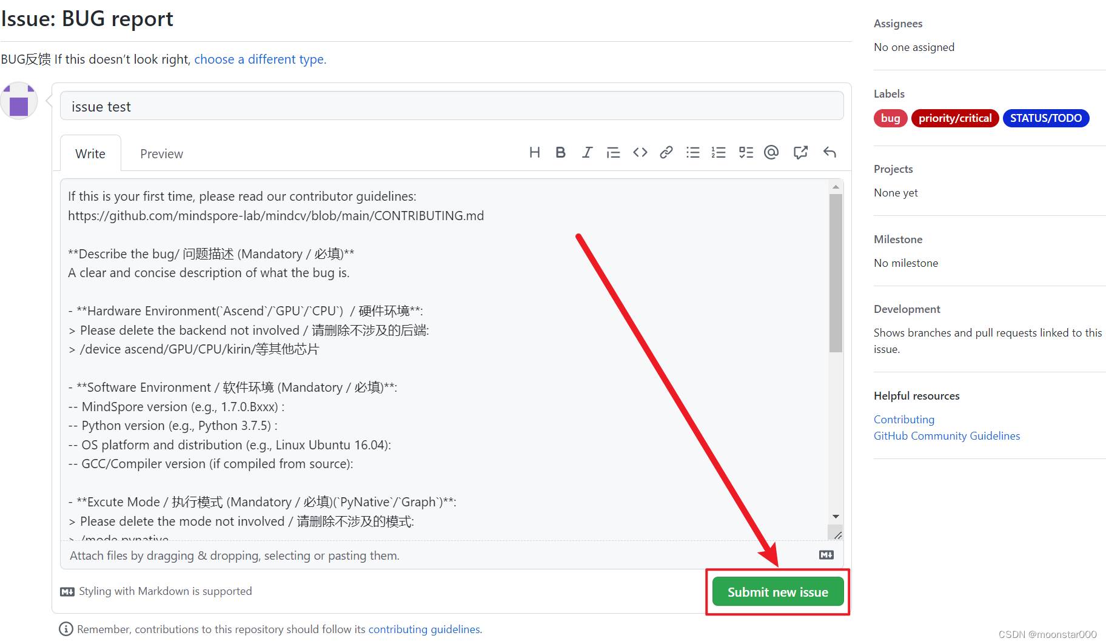Viewport: 1106px width, 644px height.
Task: Click the 'Python version' line in body
Action: pyautogui.click(x=173, y=426)
